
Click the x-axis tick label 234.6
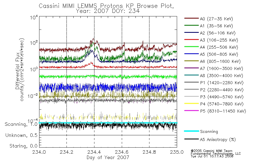tap(122, 152)
